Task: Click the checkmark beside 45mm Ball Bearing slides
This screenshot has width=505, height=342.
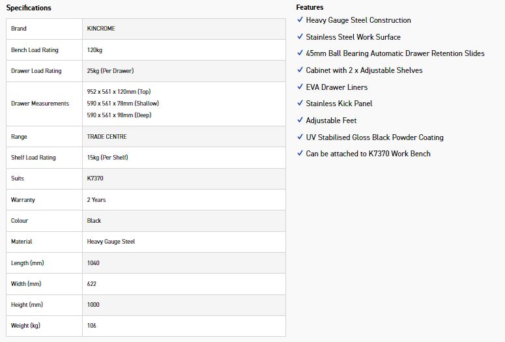Action: pyautogui.click(x=300, y=53)
